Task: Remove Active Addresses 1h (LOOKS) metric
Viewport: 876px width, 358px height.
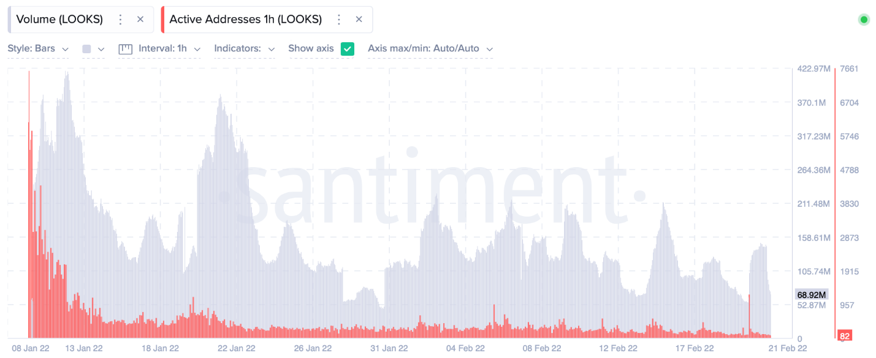Action: pyautogui.click(x=359, y=20)
